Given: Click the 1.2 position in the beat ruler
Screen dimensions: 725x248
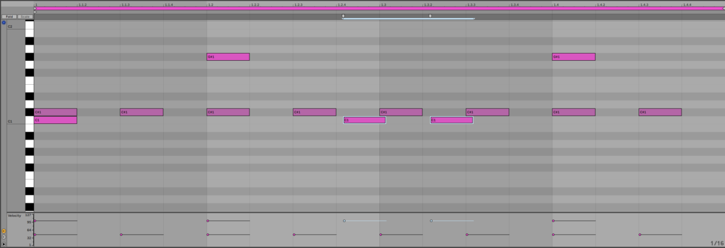Looking at the screenshot, I should [210, 4].
